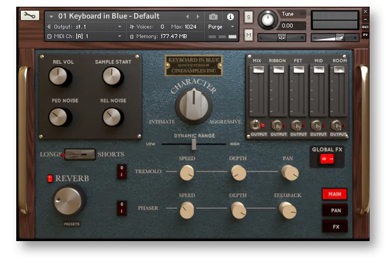Adjust the instrument volume slider
Screen dimensions: 387x268
coord(335,38)
